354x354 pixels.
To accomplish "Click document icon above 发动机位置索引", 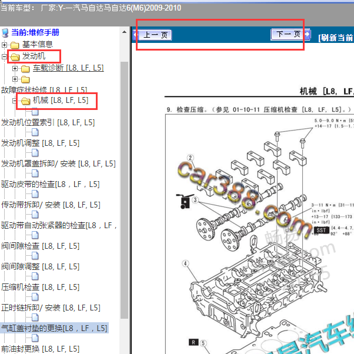I will click(35, 112).
